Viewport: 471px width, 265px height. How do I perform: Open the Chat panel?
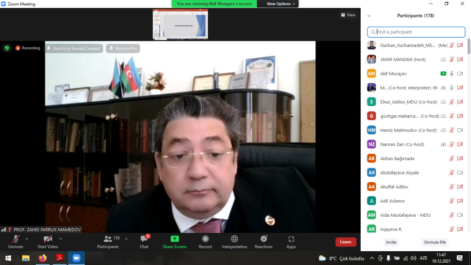coord(144,242)
